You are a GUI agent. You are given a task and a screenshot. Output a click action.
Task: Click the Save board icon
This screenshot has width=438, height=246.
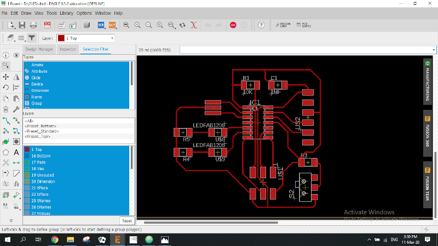(x=22, y=25)
